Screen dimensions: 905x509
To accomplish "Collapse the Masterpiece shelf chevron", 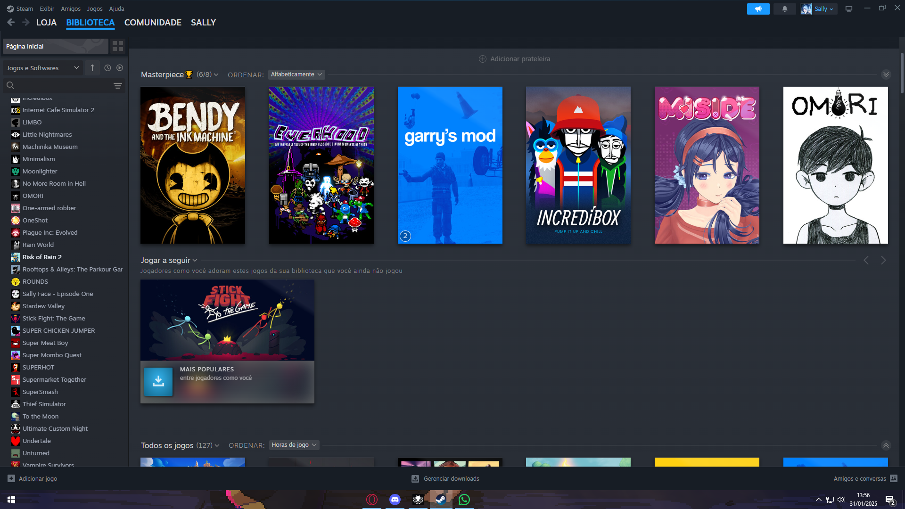I will tap(886, 74).
